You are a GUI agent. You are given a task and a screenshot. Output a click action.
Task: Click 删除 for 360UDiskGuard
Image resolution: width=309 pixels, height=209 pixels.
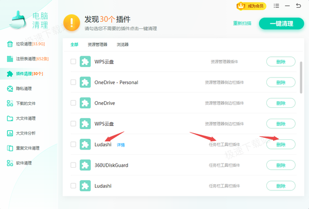[x=281, y=165]
